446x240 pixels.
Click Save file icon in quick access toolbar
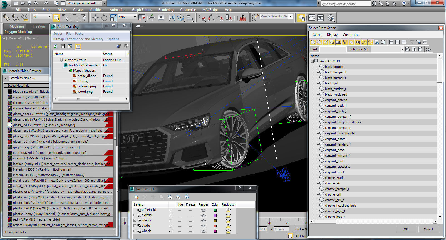click(x=29, y=3)
